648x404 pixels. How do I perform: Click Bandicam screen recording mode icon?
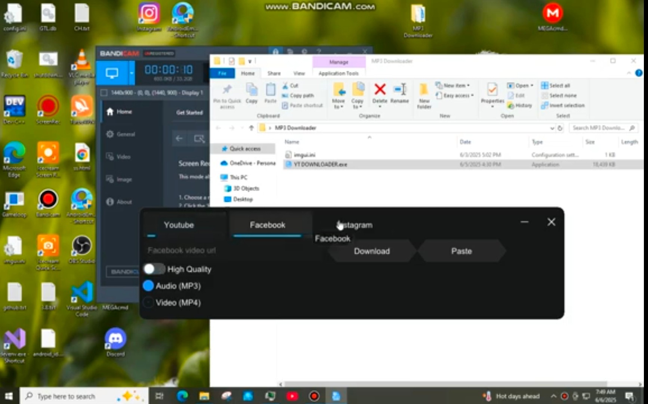pos(112,73)
